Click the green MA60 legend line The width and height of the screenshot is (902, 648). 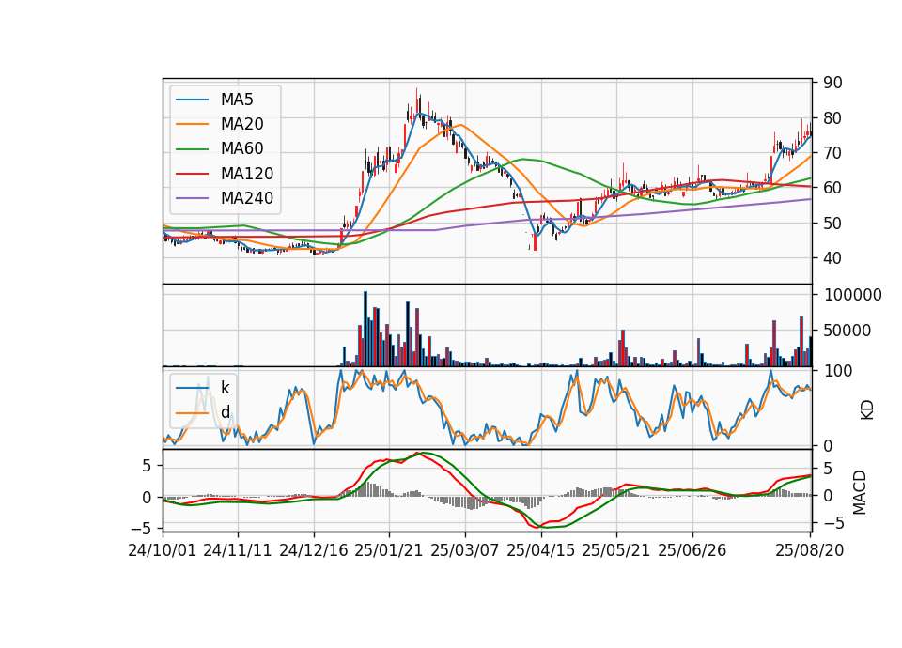tap(192, 148)
